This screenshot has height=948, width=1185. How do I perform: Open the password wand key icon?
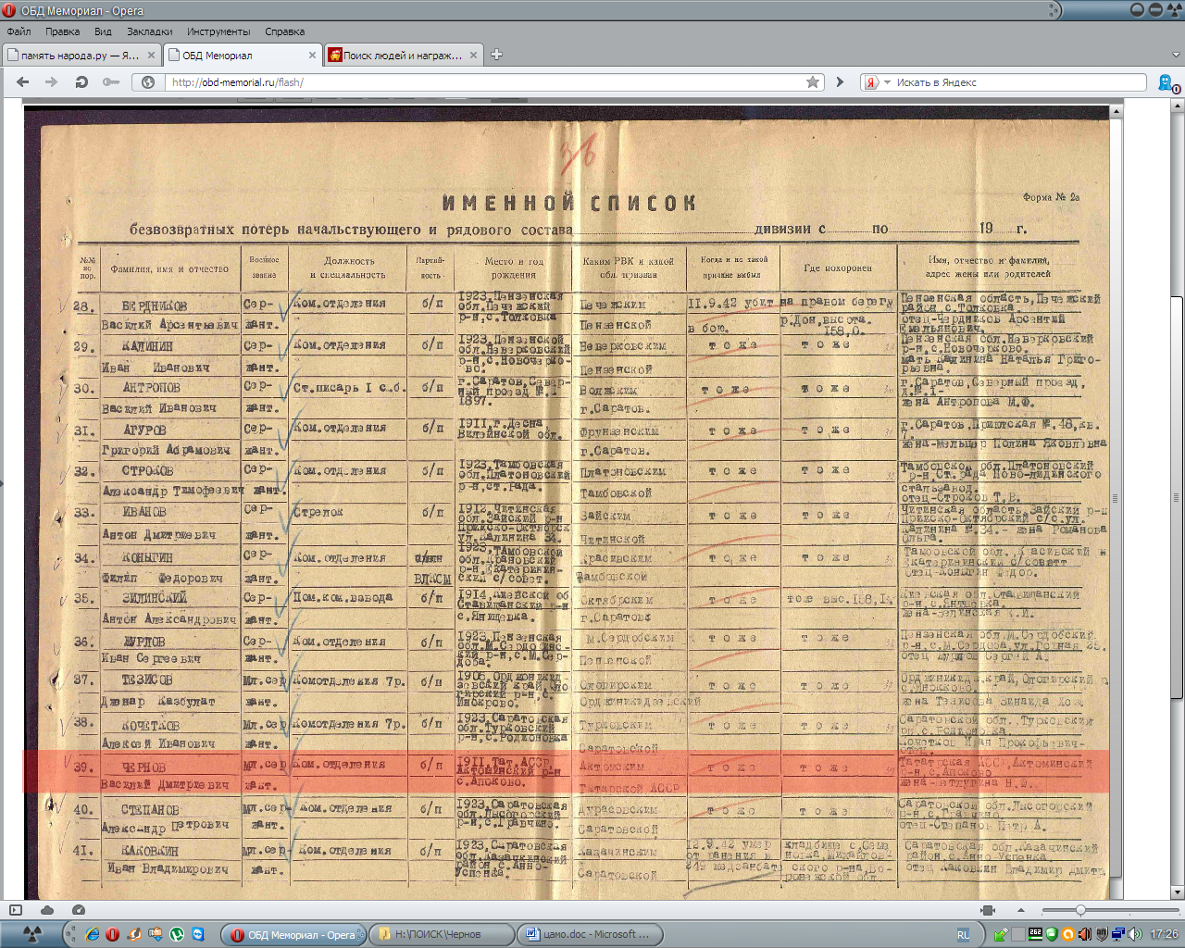coord(111,82)
